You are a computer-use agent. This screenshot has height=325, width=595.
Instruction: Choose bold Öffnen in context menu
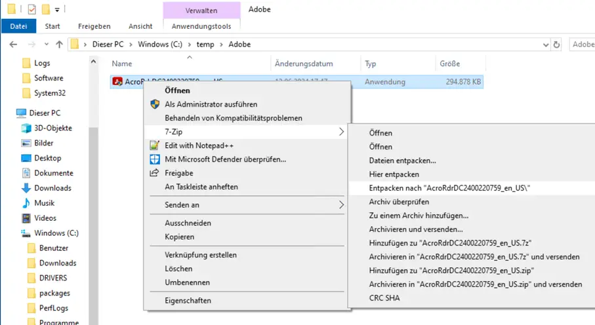[177, 90]
